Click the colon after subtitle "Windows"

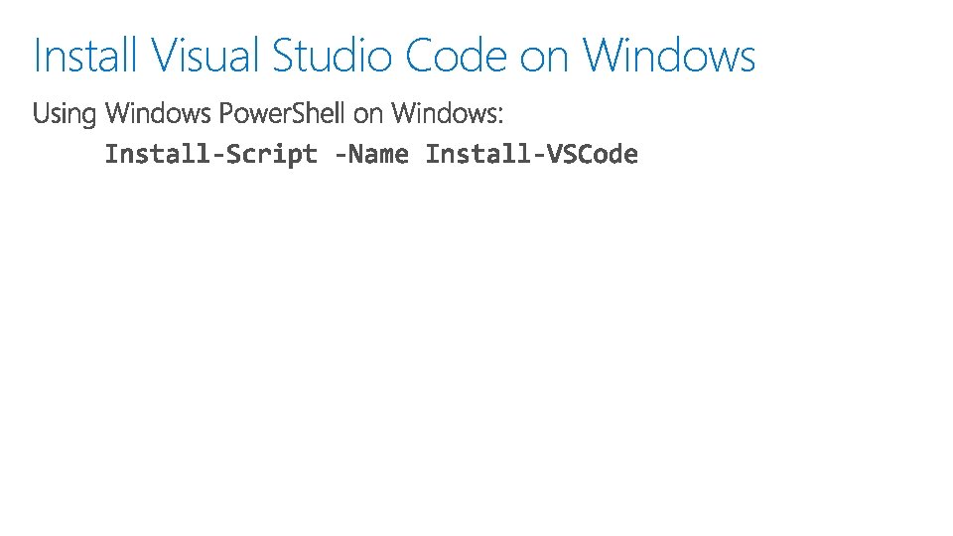tap(500, 115)
